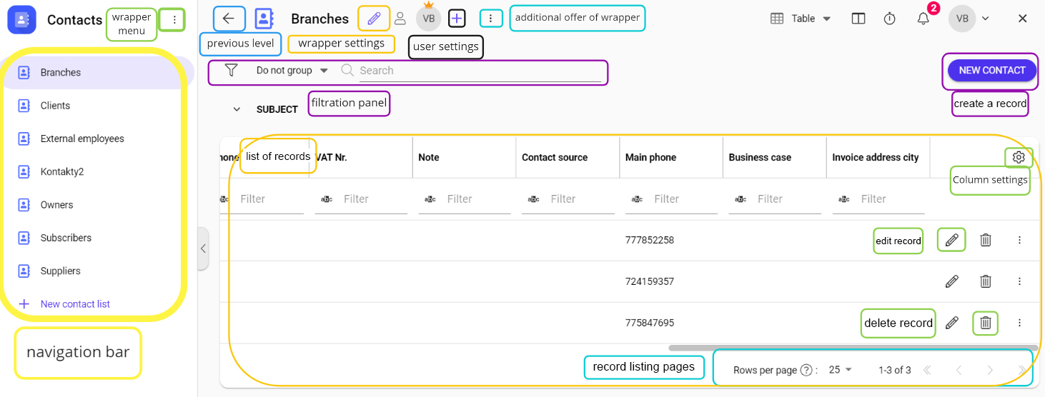Screen dimensions: 1045x397
Task: Click the Business case filter field
Action: pos(788,199)
